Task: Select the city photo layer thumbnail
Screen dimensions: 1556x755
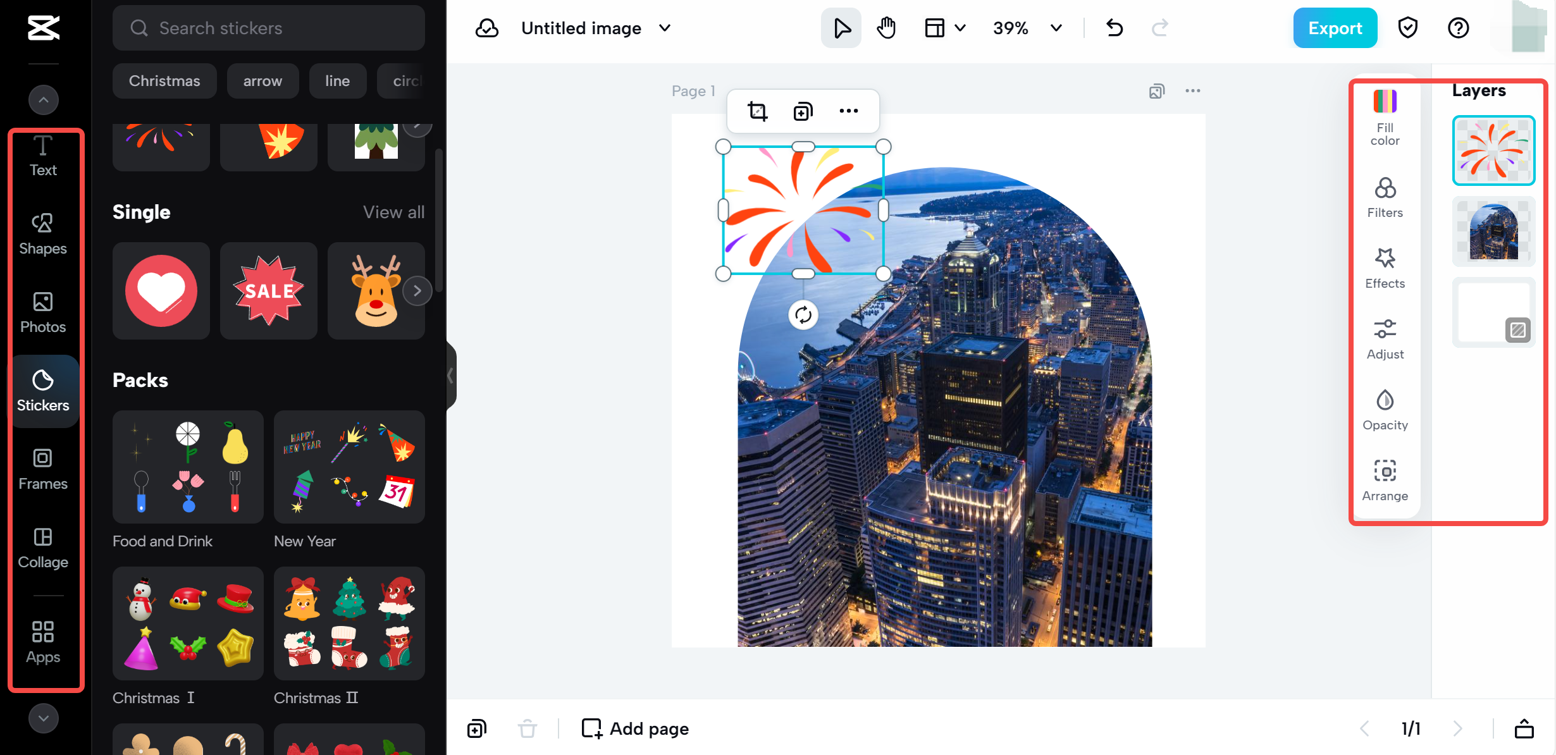Action: point(1493,231)
